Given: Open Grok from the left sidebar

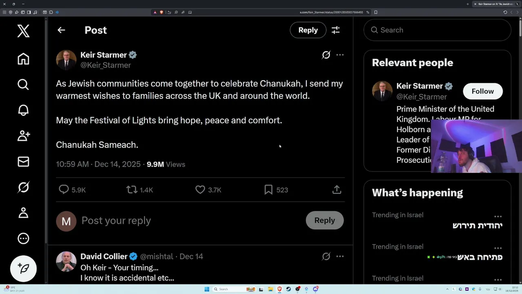Looking at the screenshot, I should click(x=23, y=187).
